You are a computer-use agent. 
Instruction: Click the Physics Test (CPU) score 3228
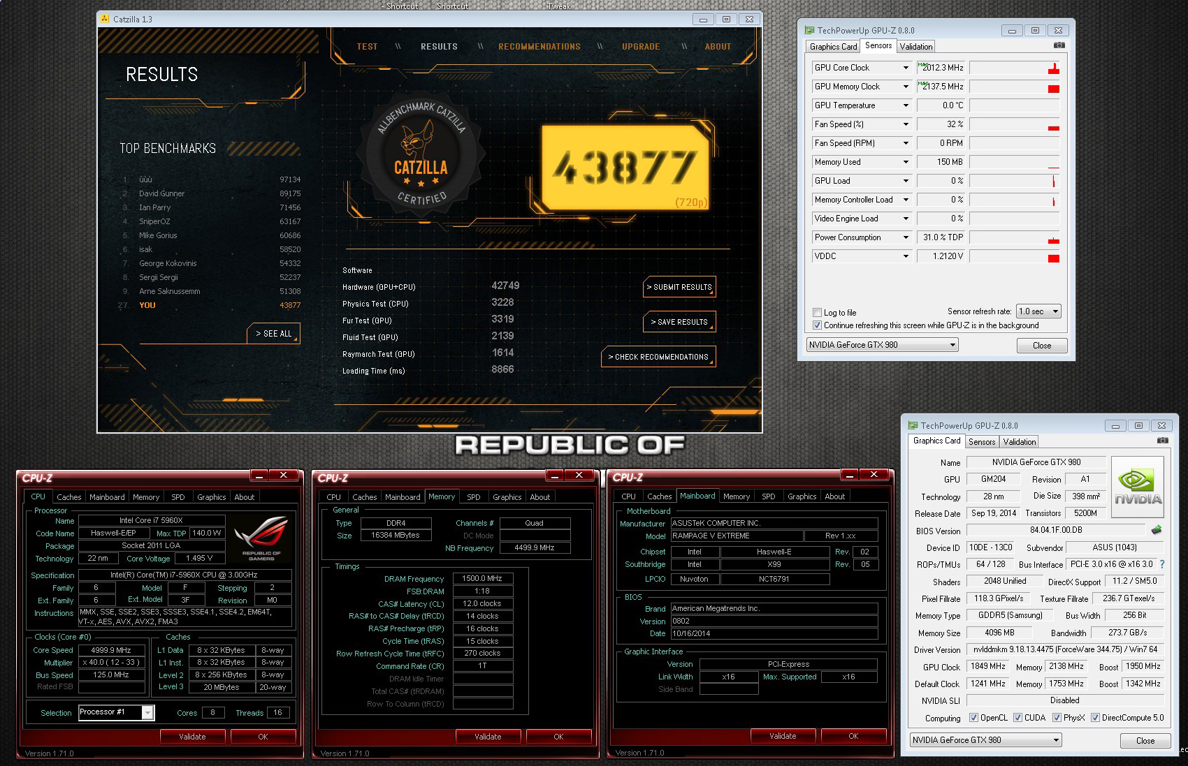502,302
